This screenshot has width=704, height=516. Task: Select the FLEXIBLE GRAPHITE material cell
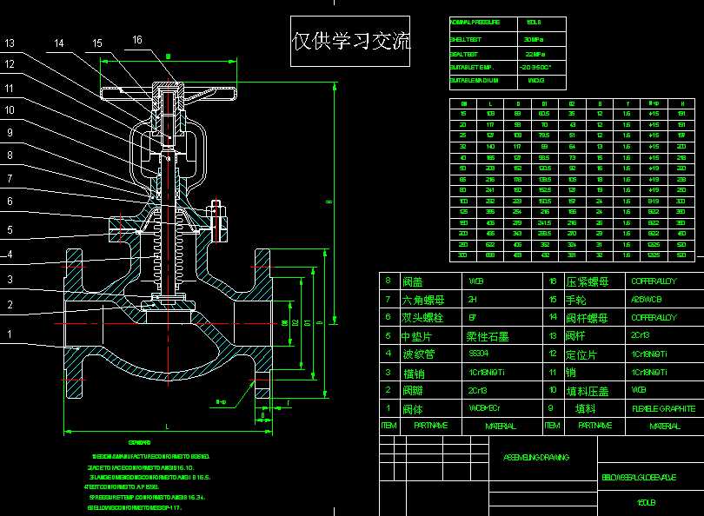[x=663, y=407]
